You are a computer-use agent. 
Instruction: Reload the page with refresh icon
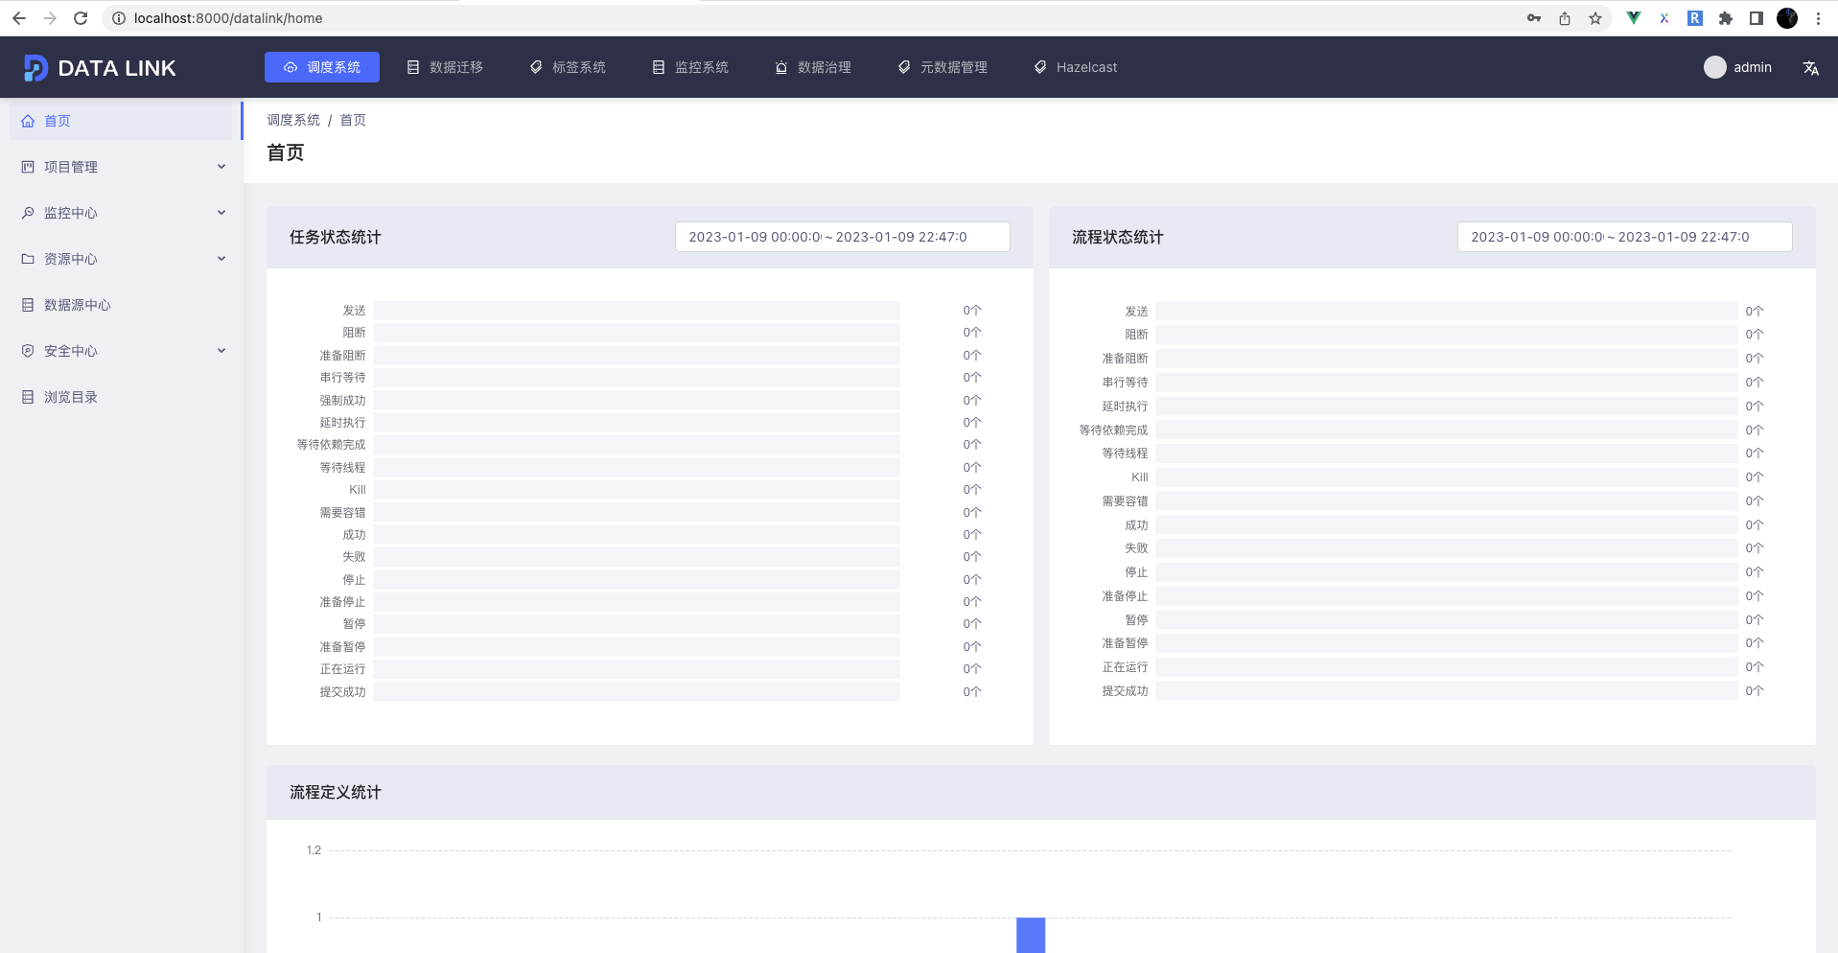coord(81,18)
